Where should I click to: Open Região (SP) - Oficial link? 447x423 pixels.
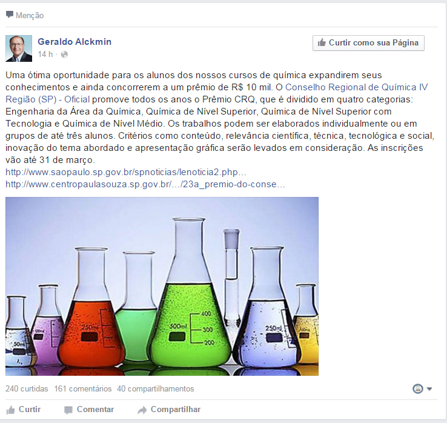48,99
